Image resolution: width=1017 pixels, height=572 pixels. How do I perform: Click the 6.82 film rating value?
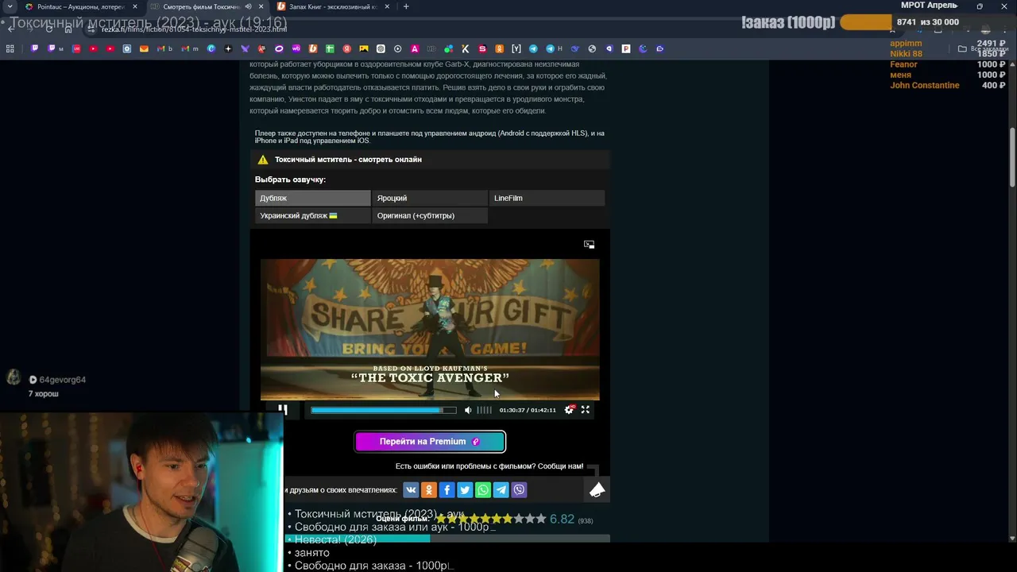coord(562,519)
